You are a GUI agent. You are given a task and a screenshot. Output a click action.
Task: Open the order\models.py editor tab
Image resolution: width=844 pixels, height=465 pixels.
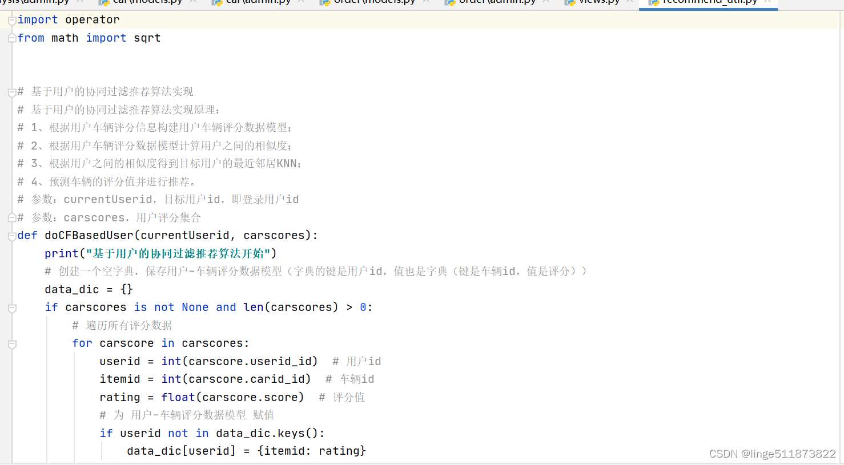(375, 2)
